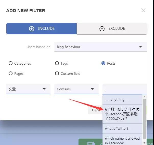Viewport: 154px width, 145px height.
Task: Click the post search input field
Action: tap(124, 89)
